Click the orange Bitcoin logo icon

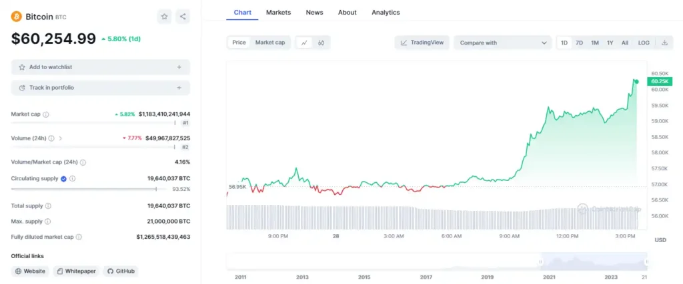17,17
